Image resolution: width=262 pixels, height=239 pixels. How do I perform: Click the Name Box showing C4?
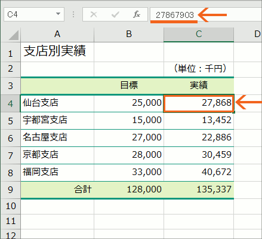point(34,14)
